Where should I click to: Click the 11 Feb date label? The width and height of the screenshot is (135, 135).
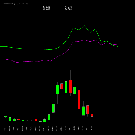(x=70, y=129)
